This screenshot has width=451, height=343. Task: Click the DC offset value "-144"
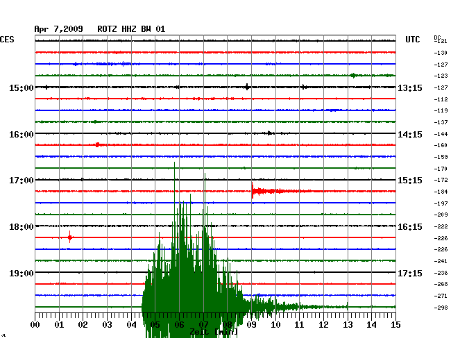[441, 134]
